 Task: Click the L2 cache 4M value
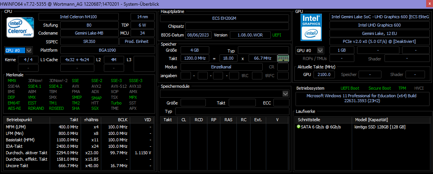[x=114, y=60]
